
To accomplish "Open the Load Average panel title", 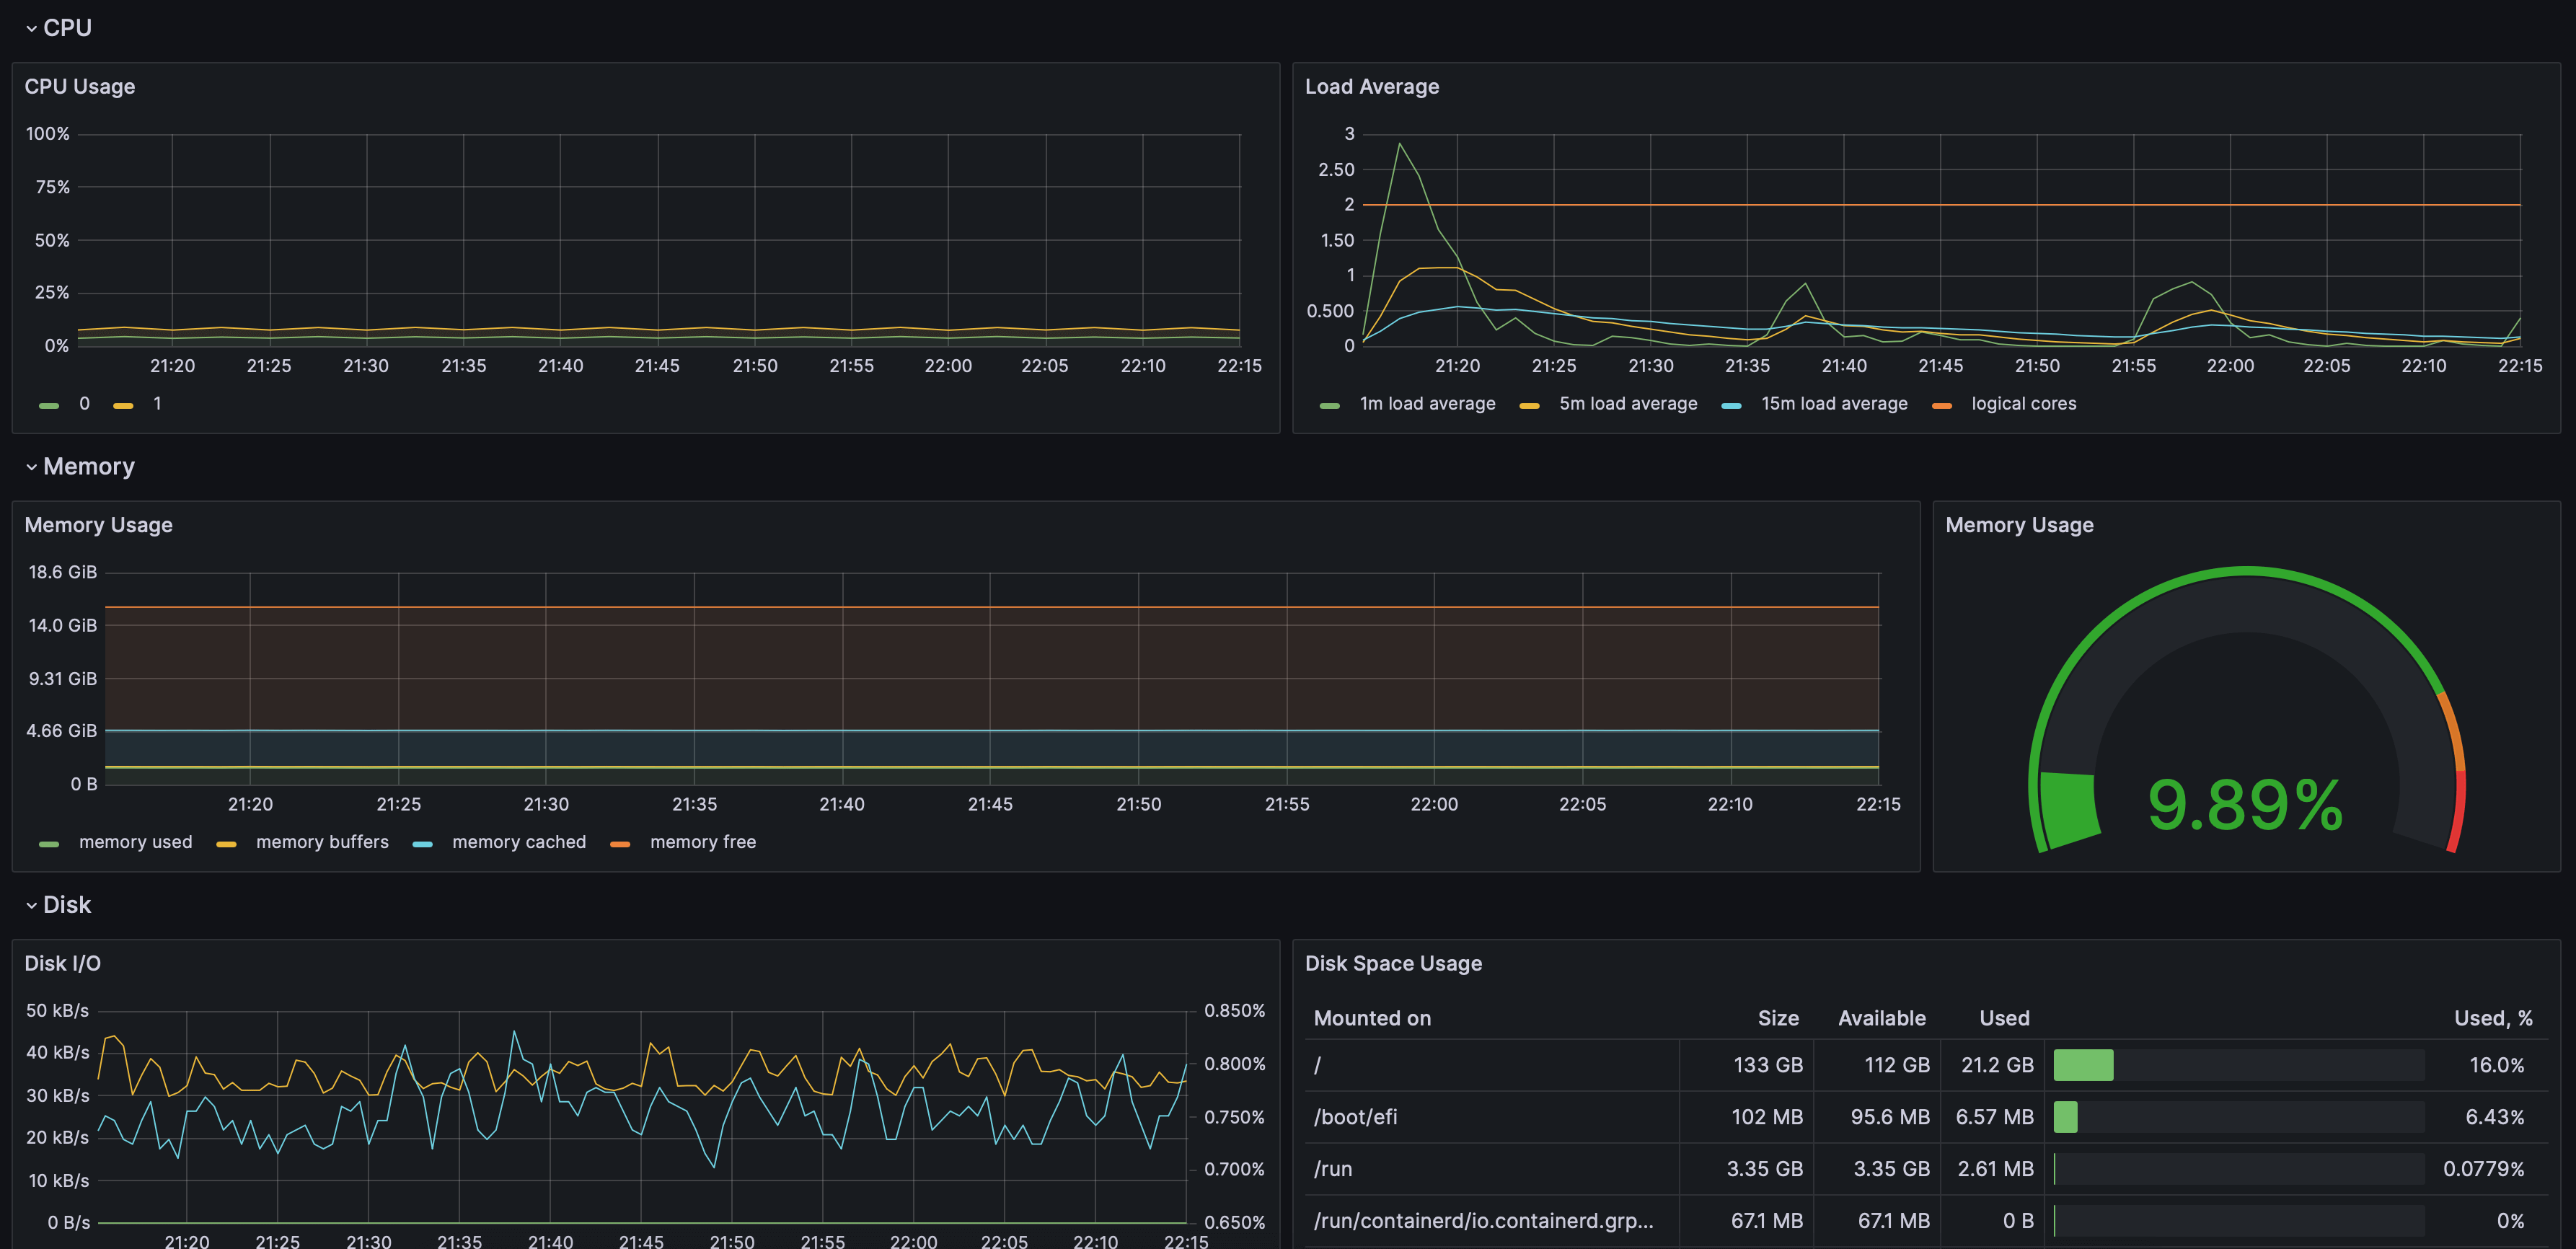I will tap(1372, 87).
